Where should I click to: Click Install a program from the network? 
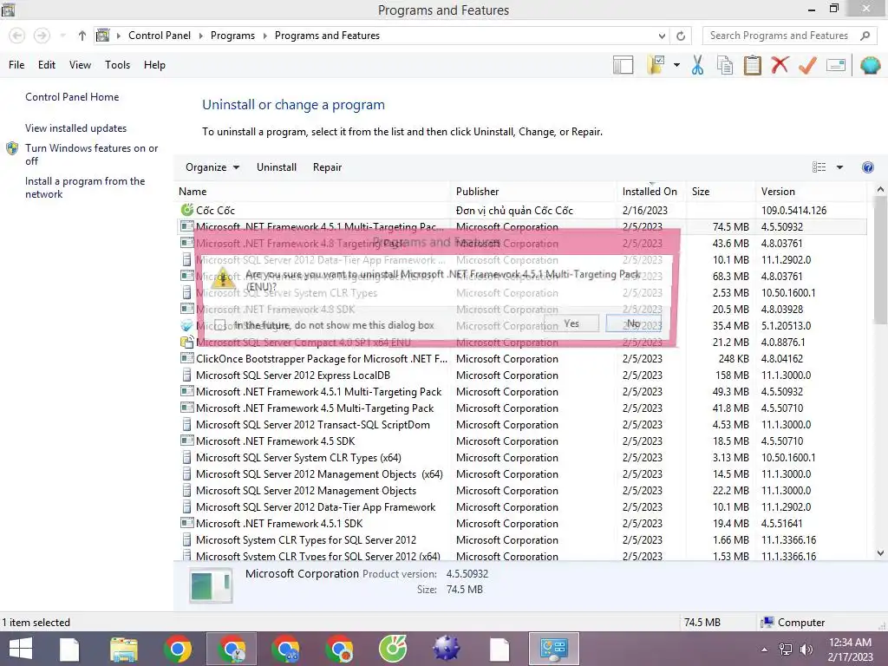[x=85, y=187]
